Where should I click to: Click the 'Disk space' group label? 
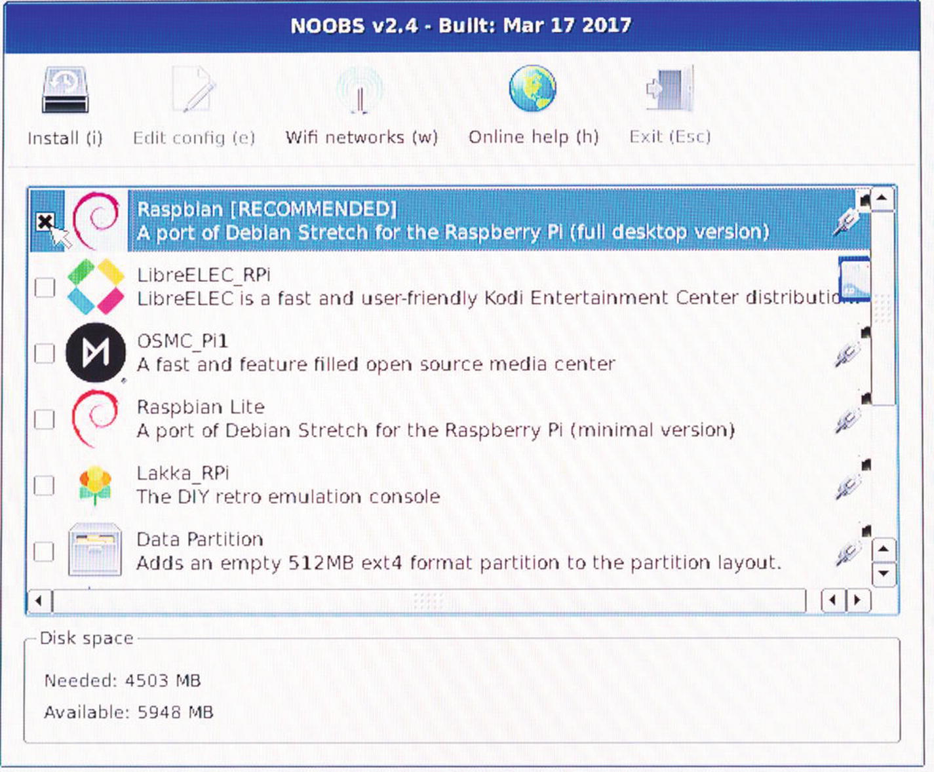(x=86, y=638)
